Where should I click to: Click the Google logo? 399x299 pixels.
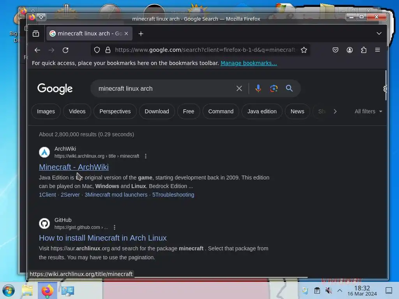tap(55, 89)
